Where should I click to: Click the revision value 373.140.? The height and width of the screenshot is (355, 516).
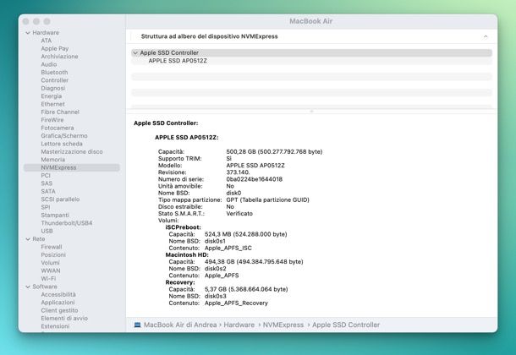point(238,172)
